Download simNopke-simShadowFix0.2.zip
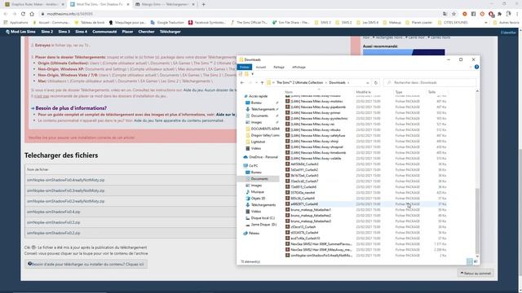 (x=53, y=234)
